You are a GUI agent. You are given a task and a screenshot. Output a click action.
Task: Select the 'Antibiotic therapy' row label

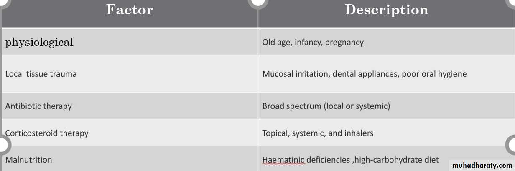pos(38,106)
